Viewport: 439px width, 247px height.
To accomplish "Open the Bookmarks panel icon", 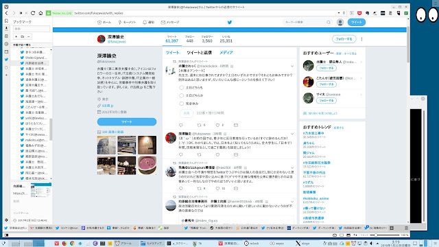I will pyautogui.click(x=6, y=21).
